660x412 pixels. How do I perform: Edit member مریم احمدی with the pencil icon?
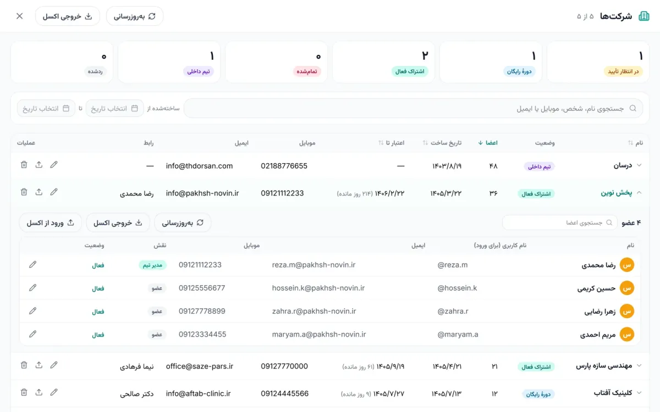[32, 334]
